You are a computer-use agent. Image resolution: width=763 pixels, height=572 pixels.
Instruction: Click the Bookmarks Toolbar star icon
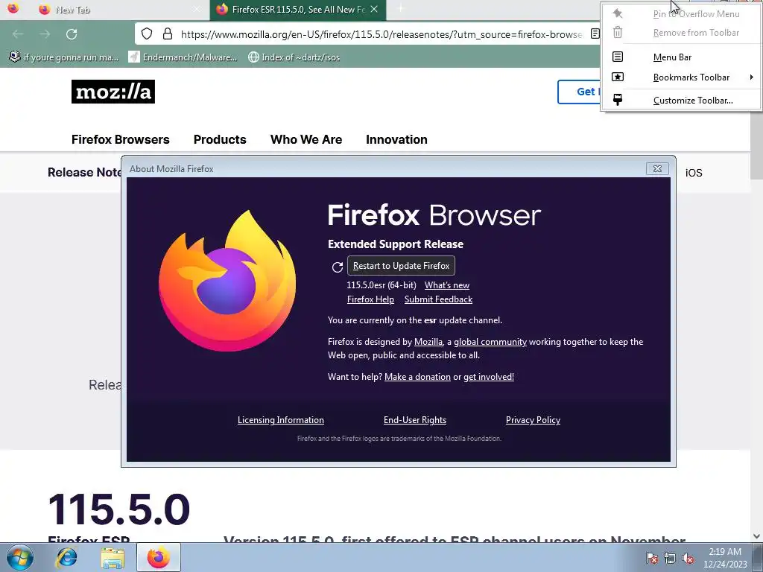(618, 77)
